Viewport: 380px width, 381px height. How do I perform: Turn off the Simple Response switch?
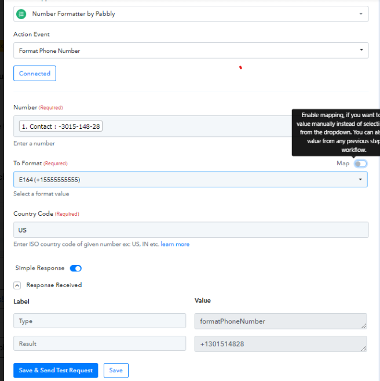pyautogui.click(x=75, y=268)
